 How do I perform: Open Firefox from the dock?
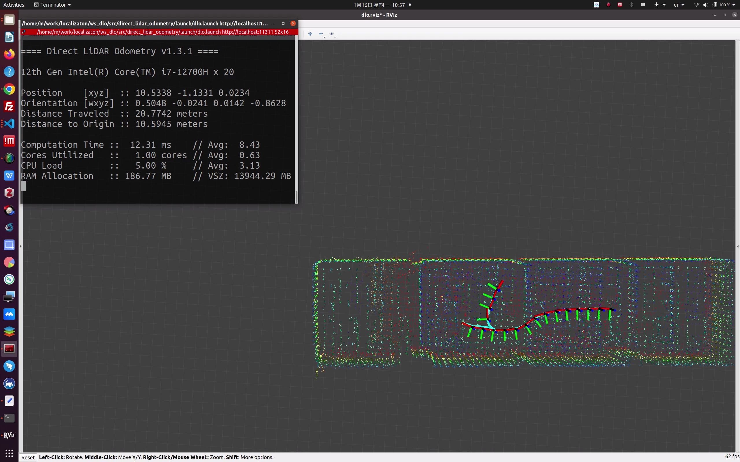(x=9, y=54)
